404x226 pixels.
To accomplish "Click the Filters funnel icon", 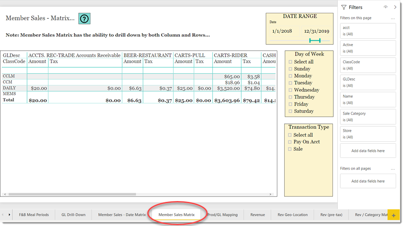I will pyautogui.click(x=344, y=7).
